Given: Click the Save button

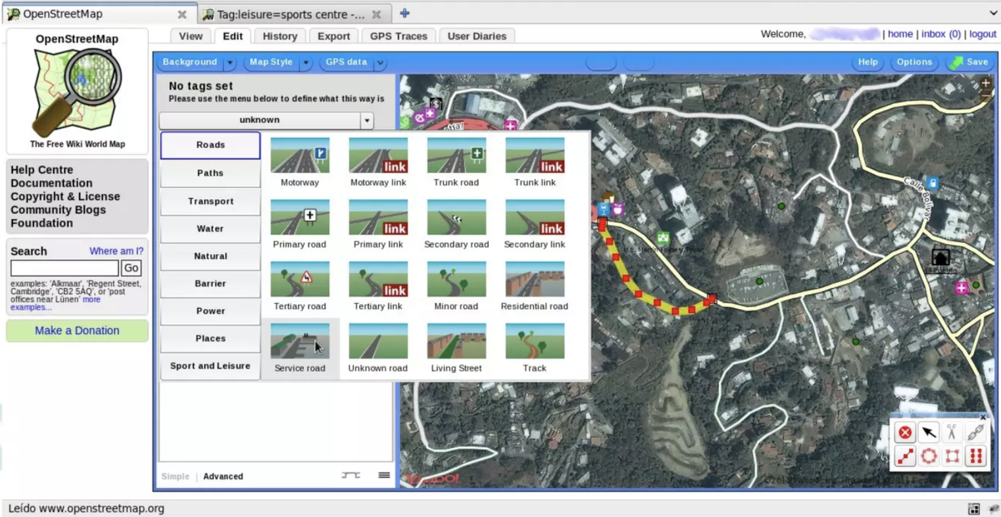Looking at the screenshot, I should coord(969,62).
